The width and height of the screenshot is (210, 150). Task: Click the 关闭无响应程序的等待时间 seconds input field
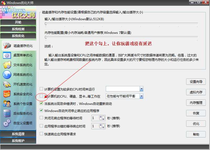pos(96,118)
